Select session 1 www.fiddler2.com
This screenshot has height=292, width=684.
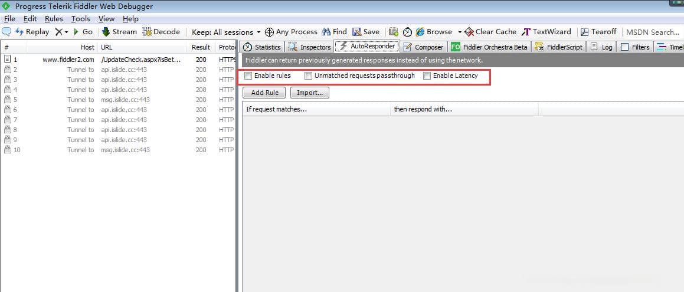[x=118, y=60]
